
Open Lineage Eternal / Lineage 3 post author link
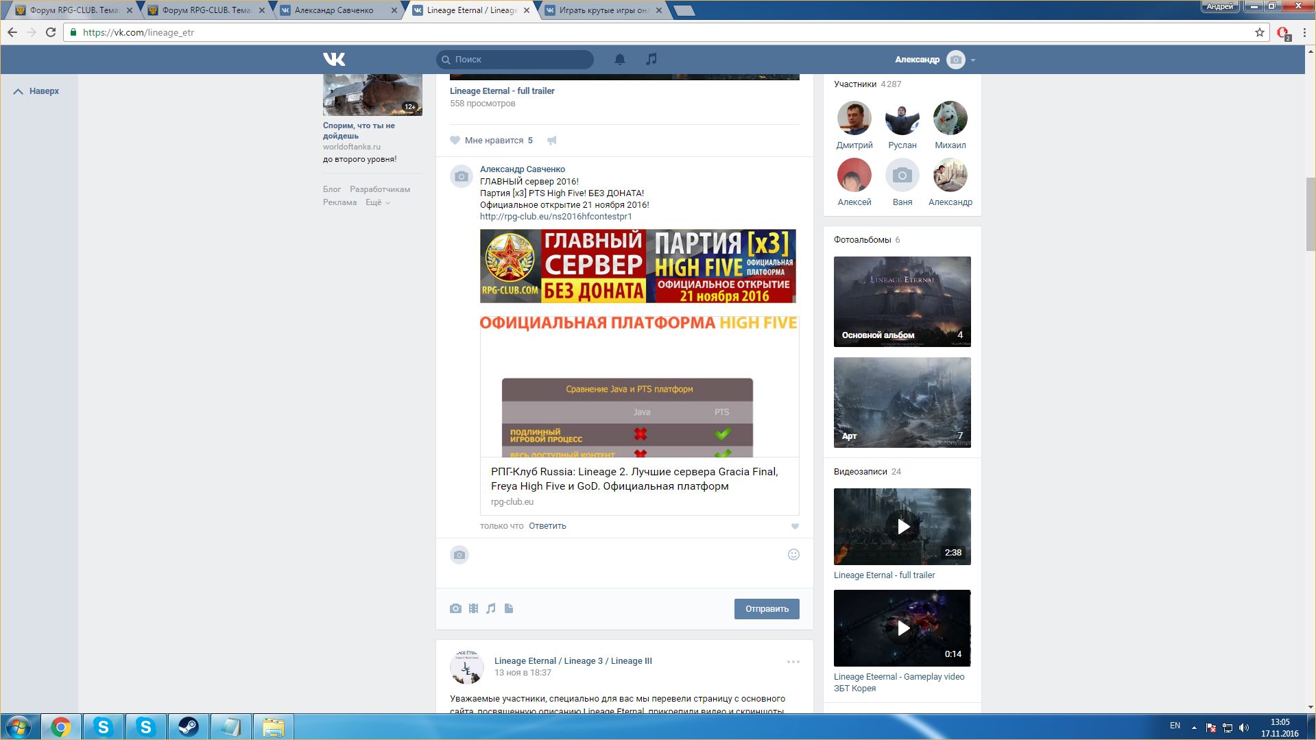pos(573,661)
